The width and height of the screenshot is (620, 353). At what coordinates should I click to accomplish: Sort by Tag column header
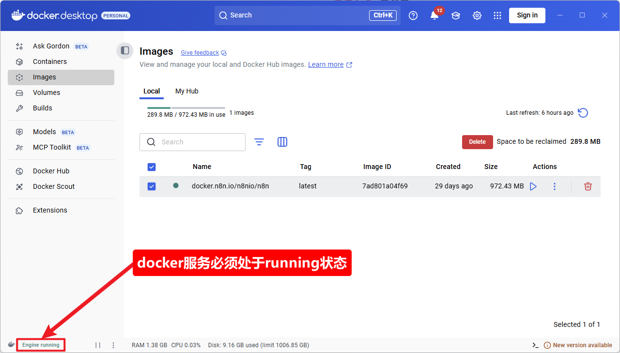pyautogui.click(x=306, y=167)
